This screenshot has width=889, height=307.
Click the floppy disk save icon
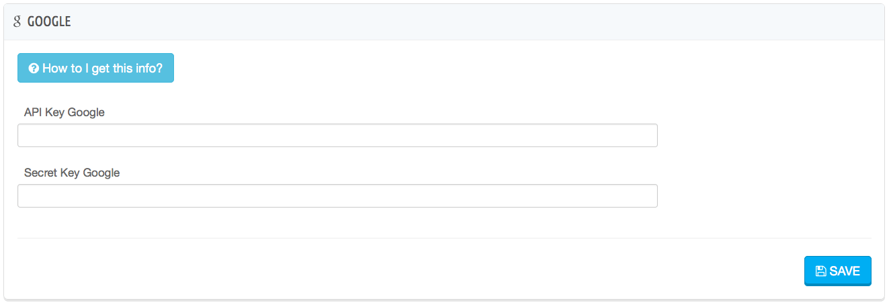(820, 271)
